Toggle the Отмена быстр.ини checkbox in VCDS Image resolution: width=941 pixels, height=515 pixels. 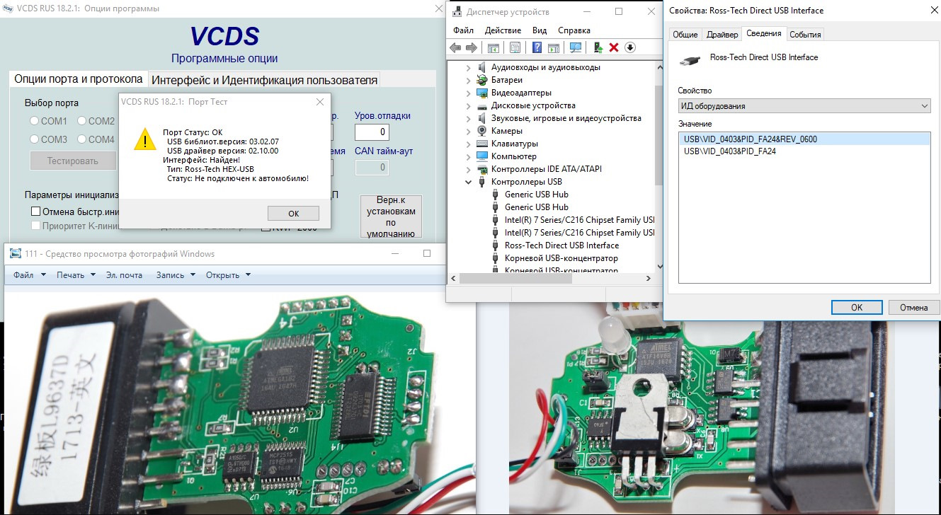coord(35,212)
